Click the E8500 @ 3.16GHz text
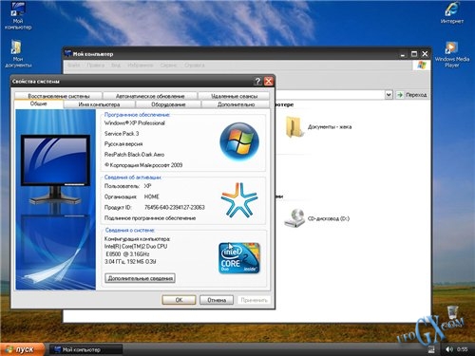 tap(127, 254)
